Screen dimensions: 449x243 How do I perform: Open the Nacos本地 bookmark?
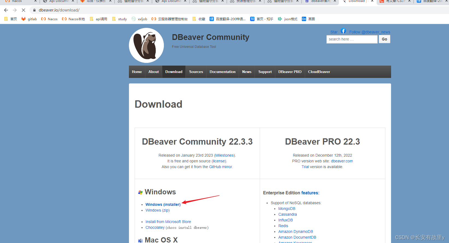pyautogui.click(x=73, y=19)
